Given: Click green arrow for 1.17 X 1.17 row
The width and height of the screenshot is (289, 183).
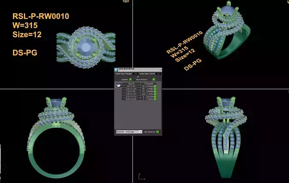Looking at the screenshot, I should (x=155, y=97).
